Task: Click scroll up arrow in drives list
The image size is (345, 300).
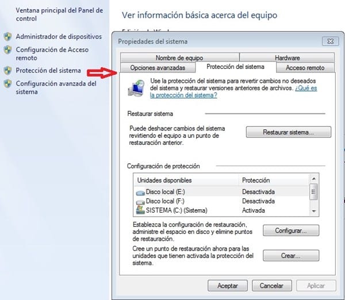Action: point(314,179)
